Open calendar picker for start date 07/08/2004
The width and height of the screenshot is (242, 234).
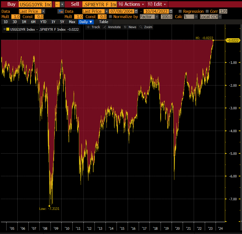(x=136, y=11)
